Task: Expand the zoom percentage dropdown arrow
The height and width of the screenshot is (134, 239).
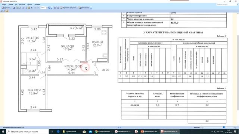Action: click(x=47, y=7)
